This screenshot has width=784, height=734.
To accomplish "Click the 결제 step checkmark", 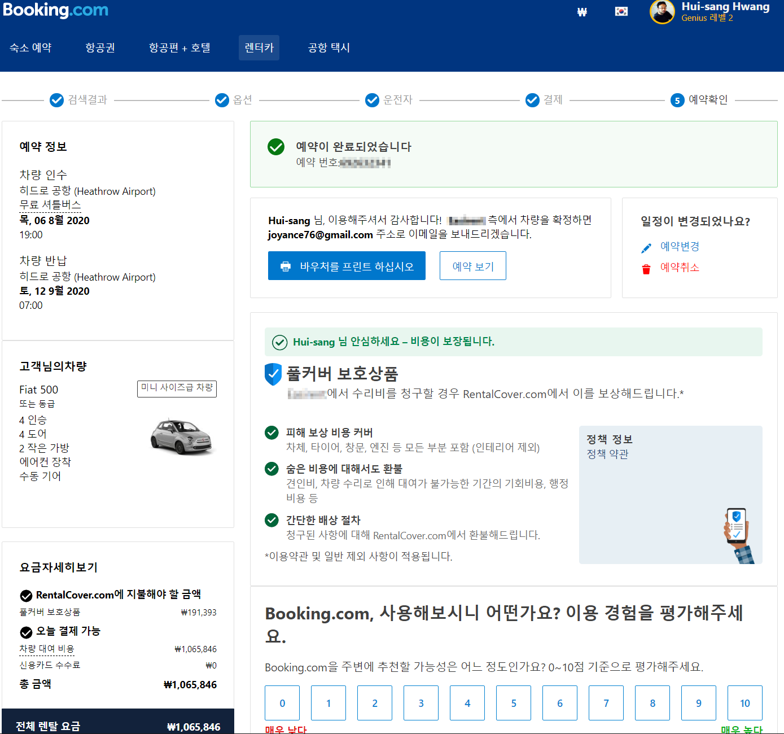I will coord(532,100).
